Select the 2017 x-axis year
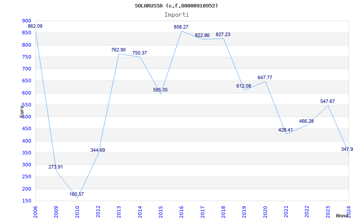The width and height of the screenshot is (353, 220). pyautogui.click(x=203, y=212)
